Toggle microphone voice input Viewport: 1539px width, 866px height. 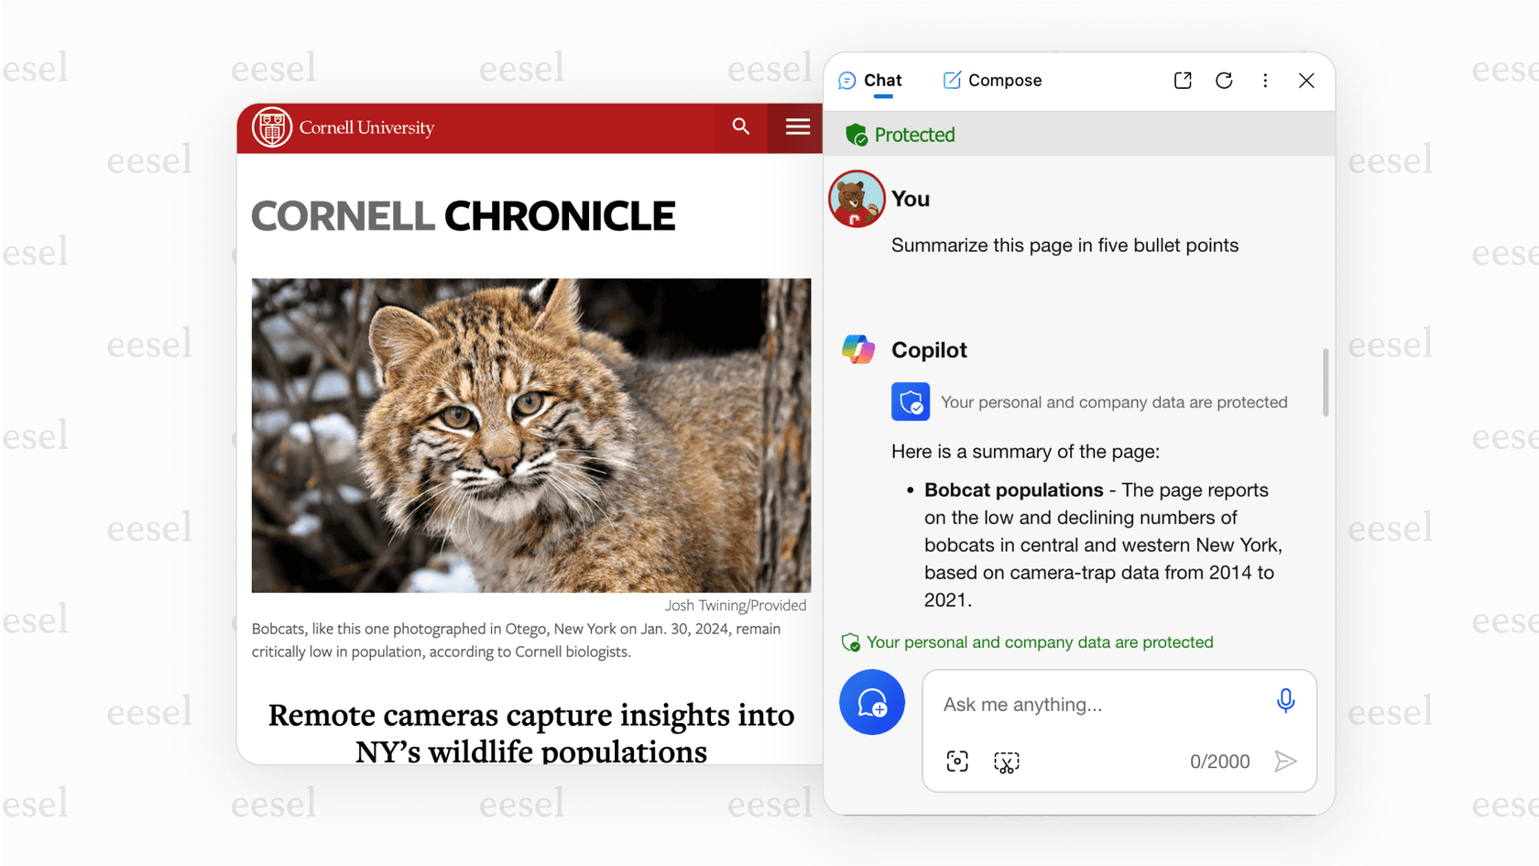point(1285,700)
